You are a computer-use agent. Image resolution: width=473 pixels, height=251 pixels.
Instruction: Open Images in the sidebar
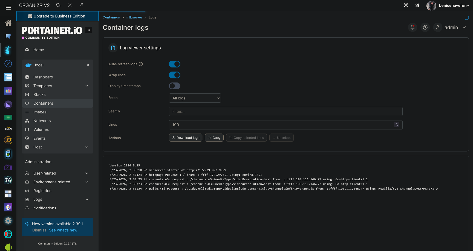40,112
